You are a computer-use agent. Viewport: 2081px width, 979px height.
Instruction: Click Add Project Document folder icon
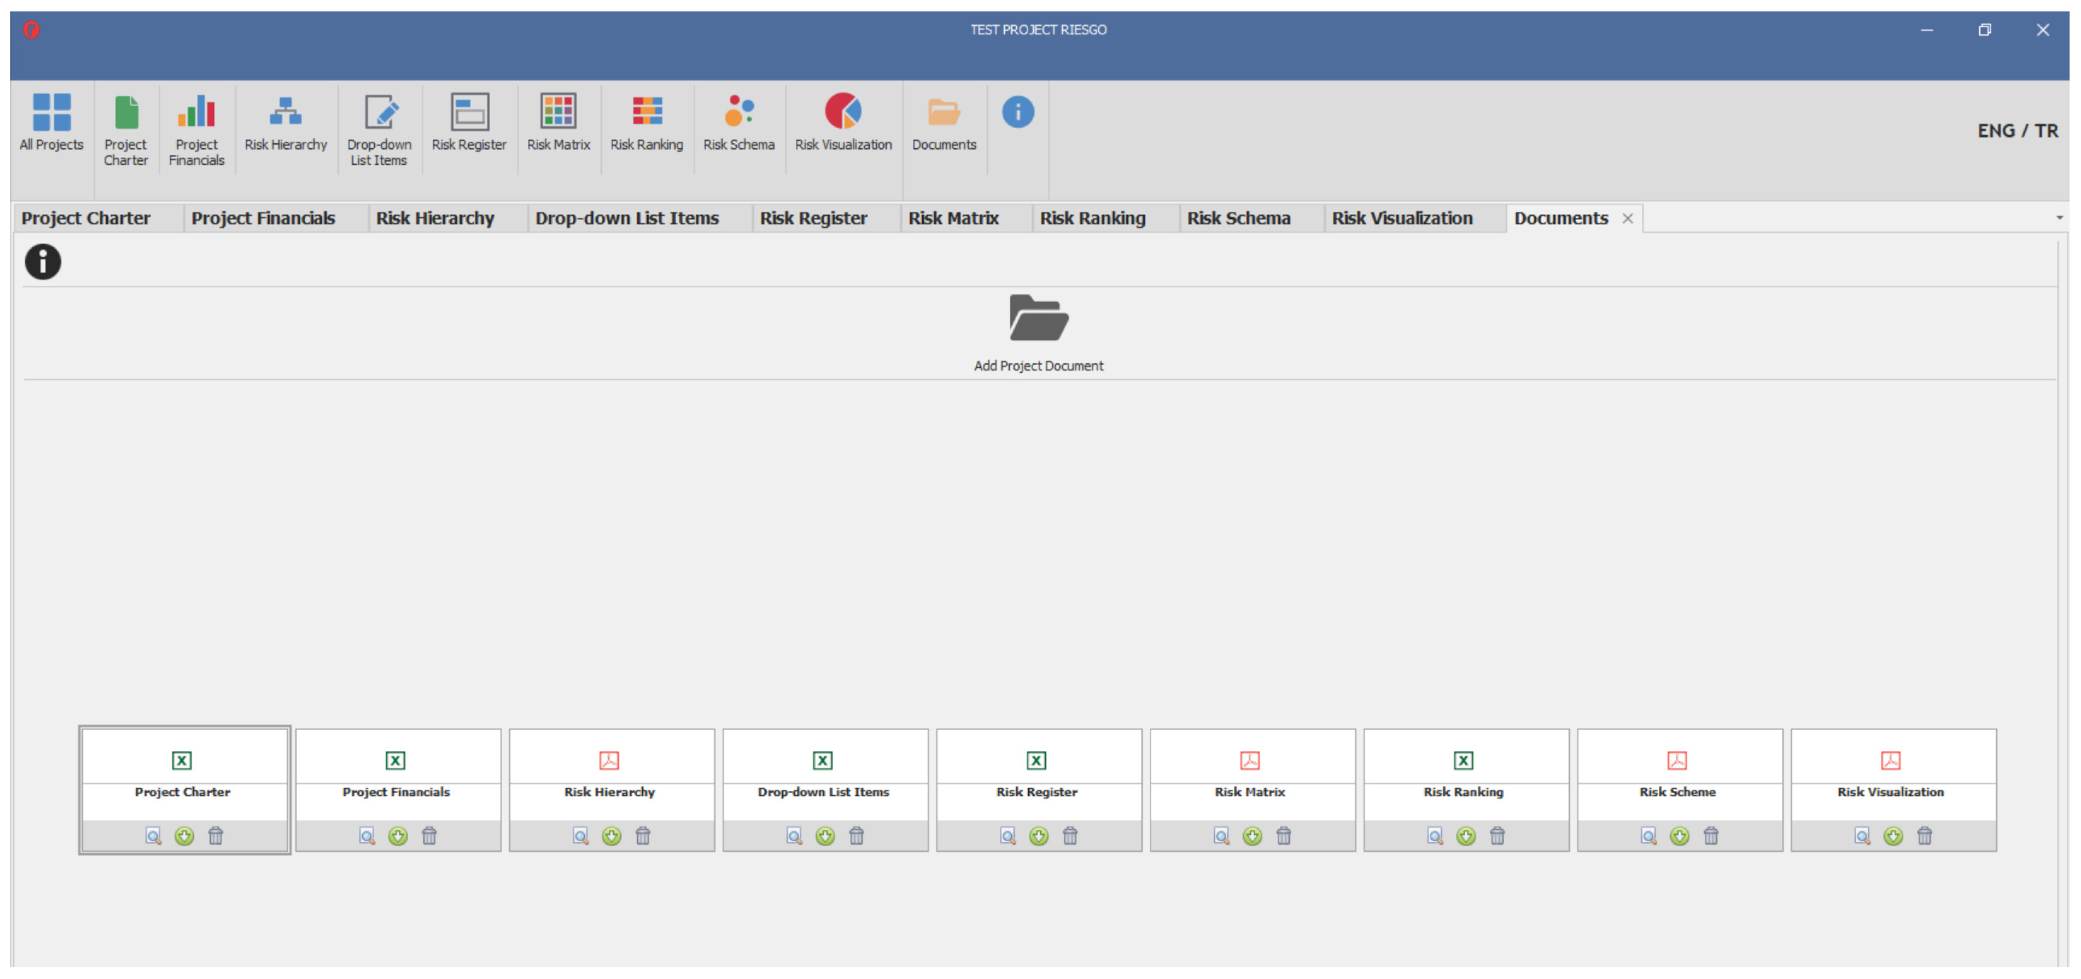coord(1038,318)
